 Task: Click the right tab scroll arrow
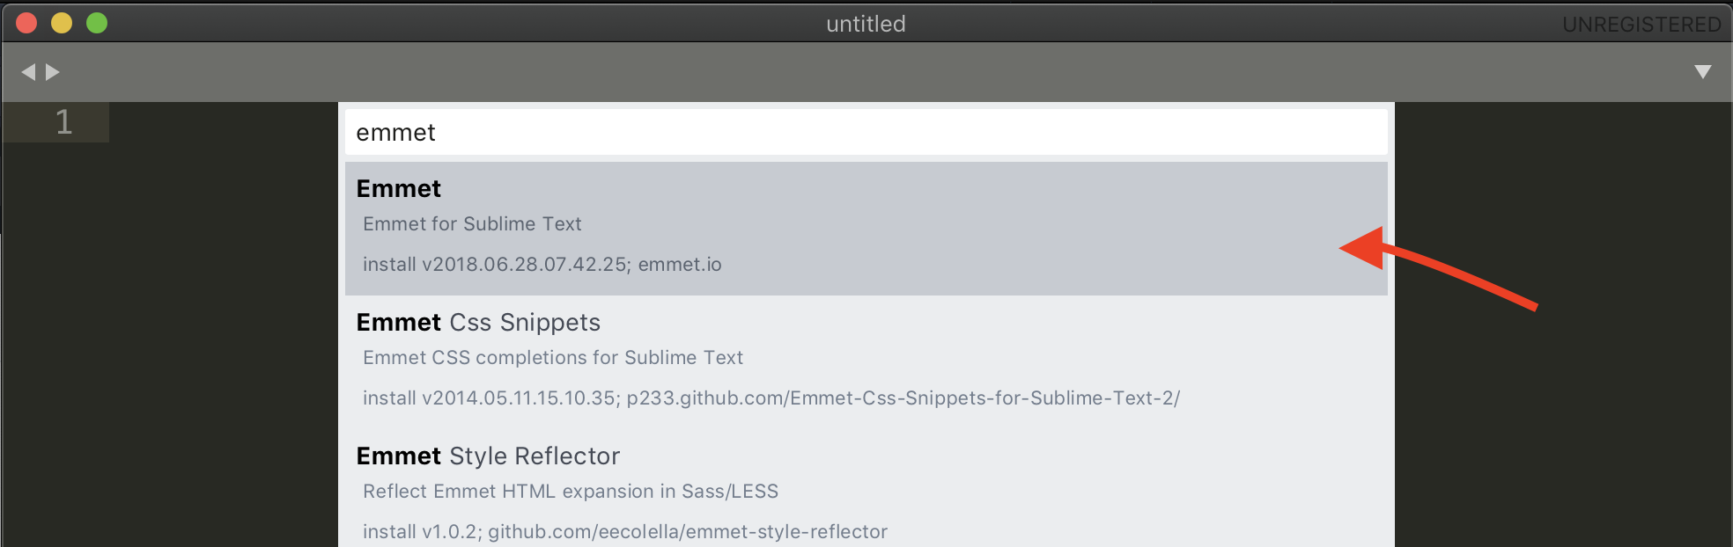pyautogui.click(x=53, y=72)
